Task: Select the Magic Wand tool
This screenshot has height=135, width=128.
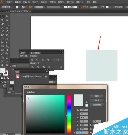Action: (2, 20)
